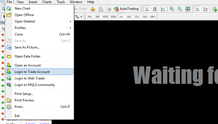Viewport: 218px width, 124px height.
Task: Toggle chart shift
Action: [x=205, y=9]
